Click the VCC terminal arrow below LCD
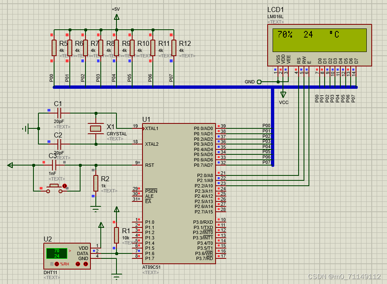Screen dimensions: 387x284 [x=283, y=95]
